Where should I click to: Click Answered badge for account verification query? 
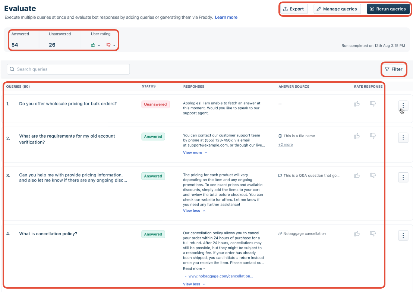pyautogui.click(x=153, y=136)
